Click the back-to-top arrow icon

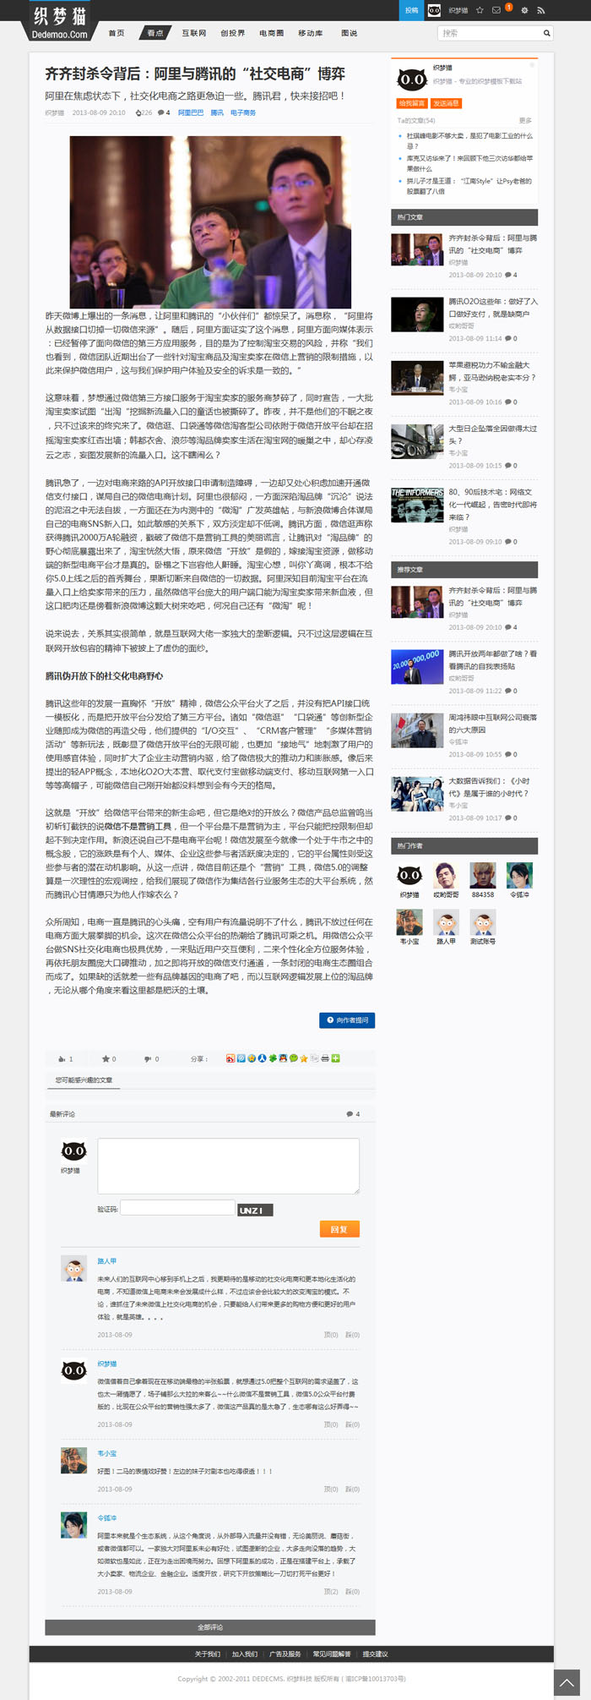(567, 1681)
